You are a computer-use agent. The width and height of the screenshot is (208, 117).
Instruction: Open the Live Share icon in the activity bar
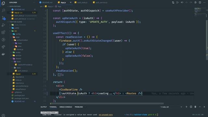(3, 47)
